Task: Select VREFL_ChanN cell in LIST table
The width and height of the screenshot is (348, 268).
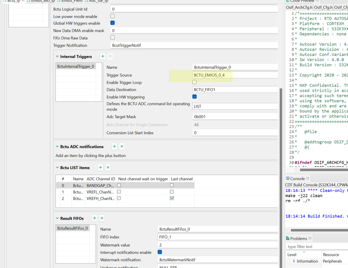Action: pos(101,192)
